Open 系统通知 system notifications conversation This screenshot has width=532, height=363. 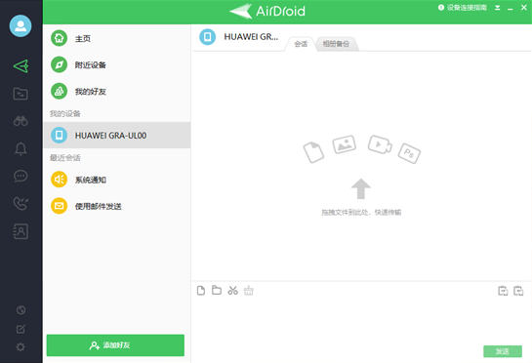tap(117, 180)
